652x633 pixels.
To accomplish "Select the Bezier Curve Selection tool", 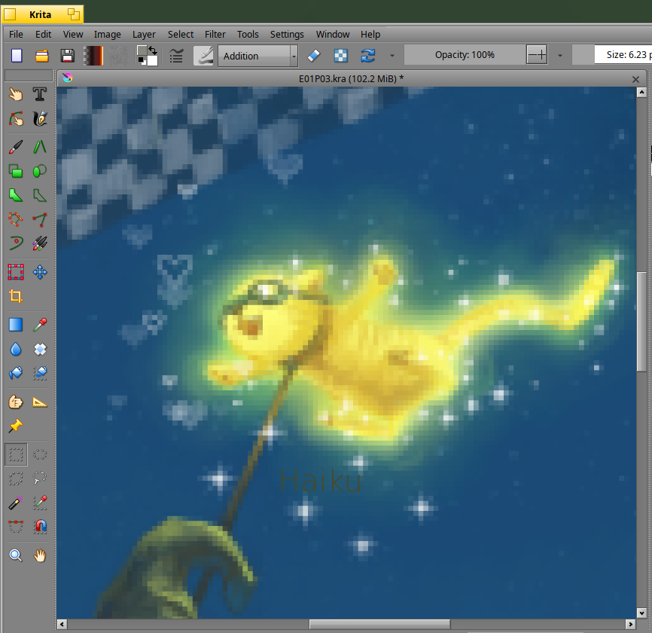I will [x=16, y=527].
